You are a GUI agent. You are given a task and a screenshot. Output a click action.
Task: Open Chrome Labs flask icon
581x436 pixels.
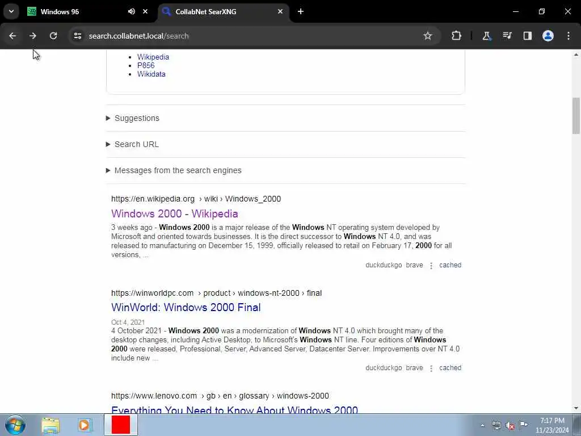coord(486,36)
